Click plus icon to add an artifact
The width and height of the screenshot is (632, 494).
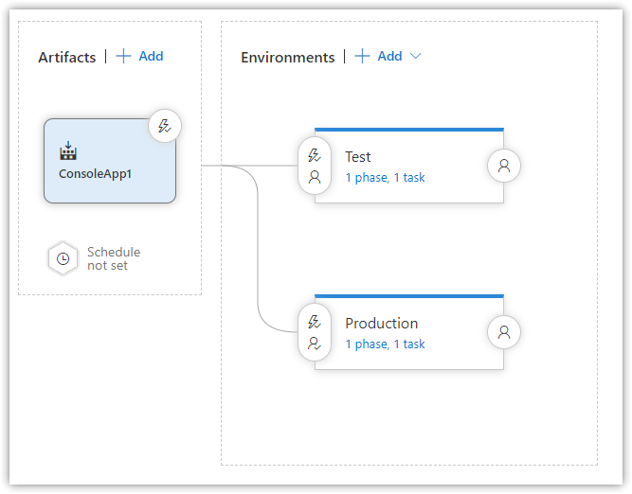[x=123, y=56]
